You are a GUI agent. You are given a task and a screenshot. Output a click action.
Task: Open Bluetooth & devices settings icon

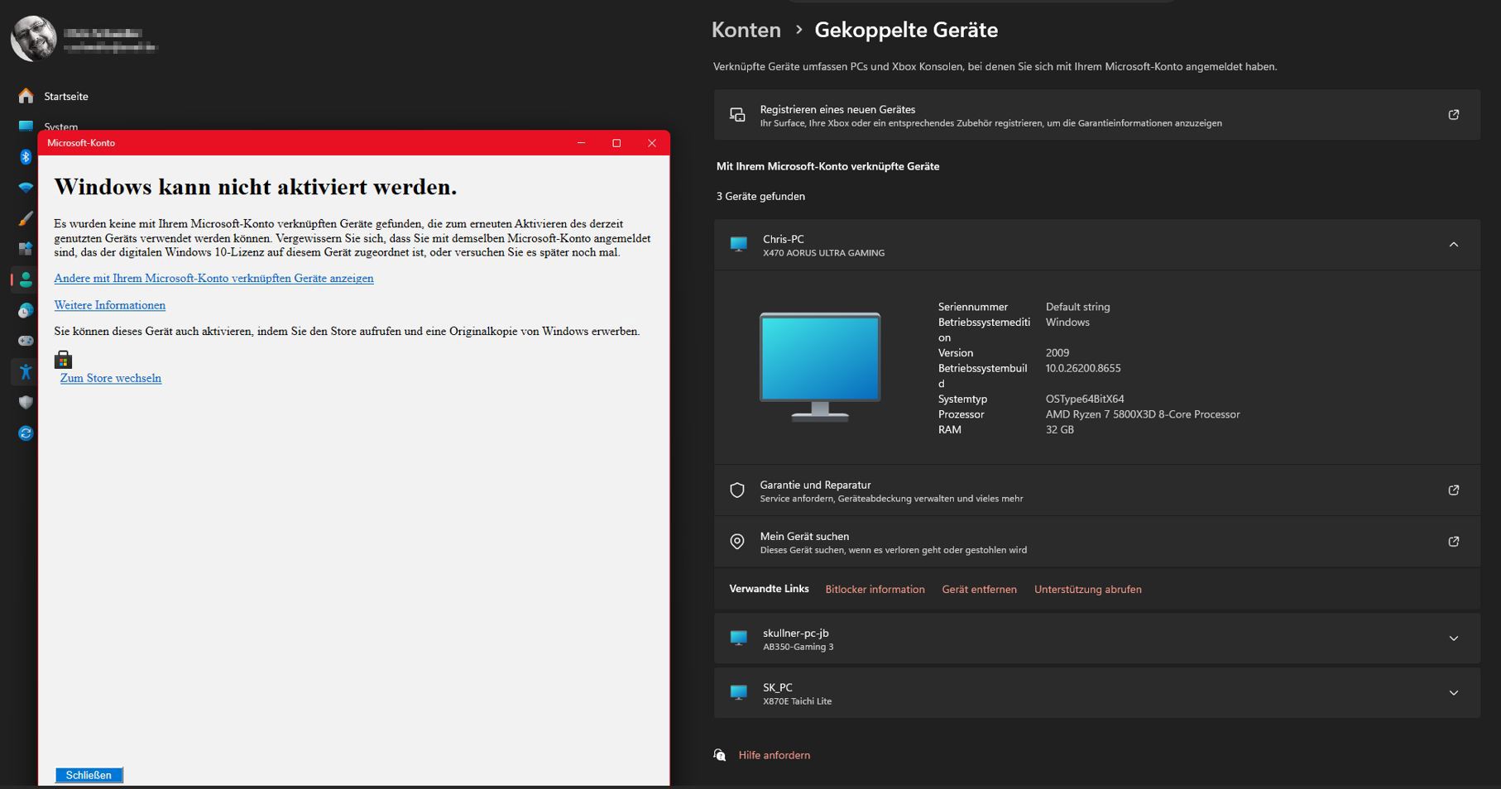[26, 156]
